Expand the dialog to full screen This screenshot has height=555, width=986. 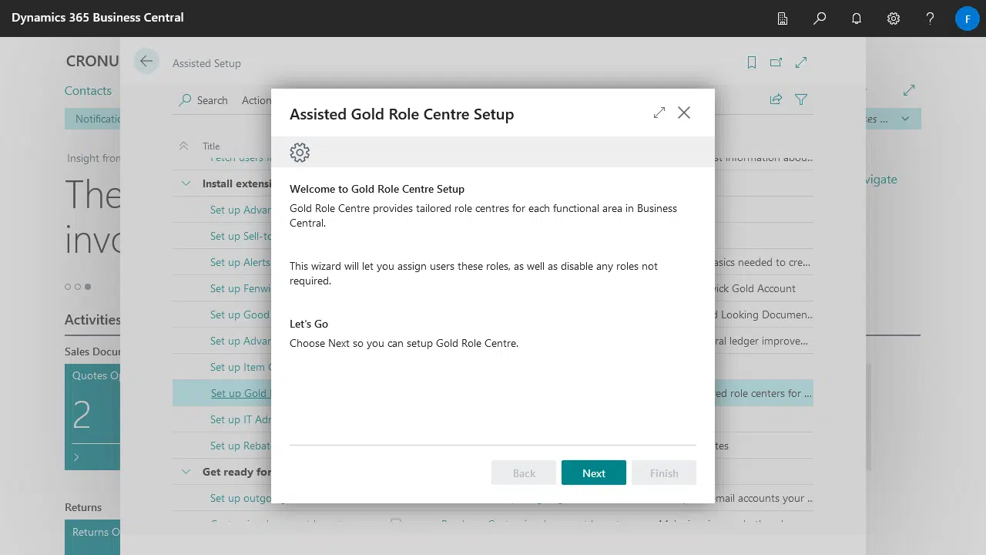point(659,113)
